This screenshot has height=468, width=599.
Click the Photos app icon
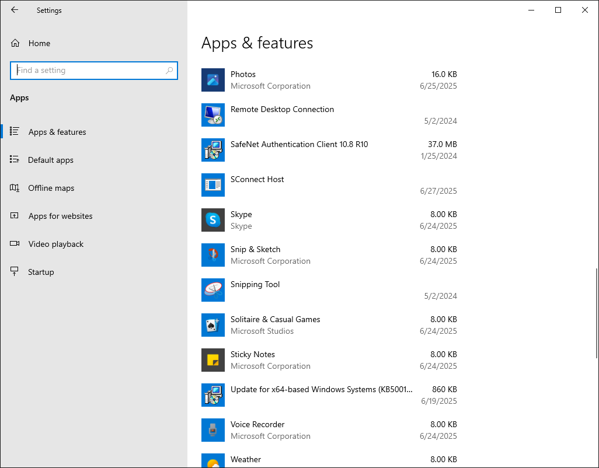click(213, 80)
